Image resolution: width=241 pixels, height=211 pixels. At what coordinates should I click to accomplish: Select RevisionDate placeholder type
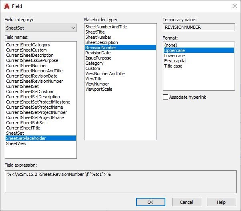coord(98,53)
